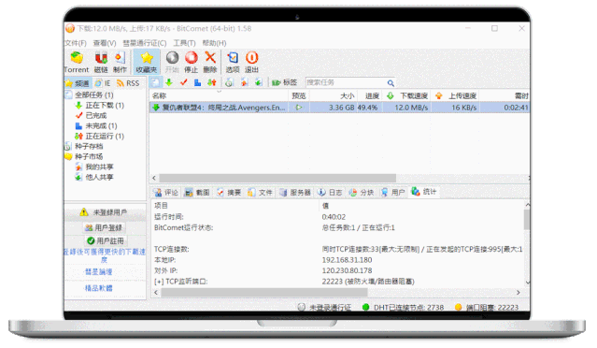Screen dimensions: 597x348
Task: Click the 标签 tags button
Action: pos(285,82)
